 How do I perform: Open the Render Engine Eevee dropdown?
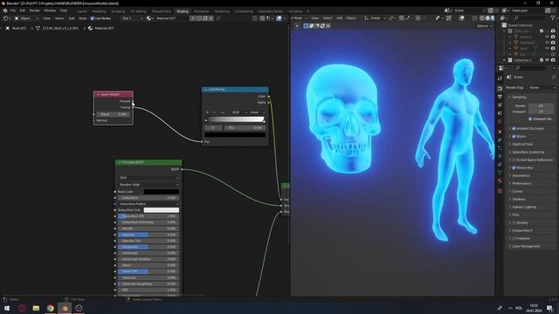point(542,87)
